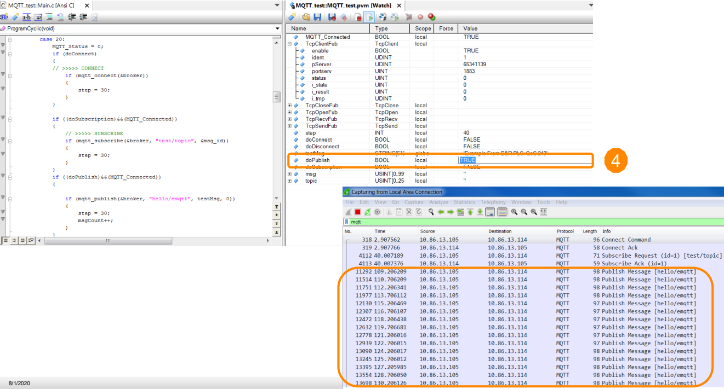
Task: Click the red Stop capture button in Wireshark
Action: point(357,212)
